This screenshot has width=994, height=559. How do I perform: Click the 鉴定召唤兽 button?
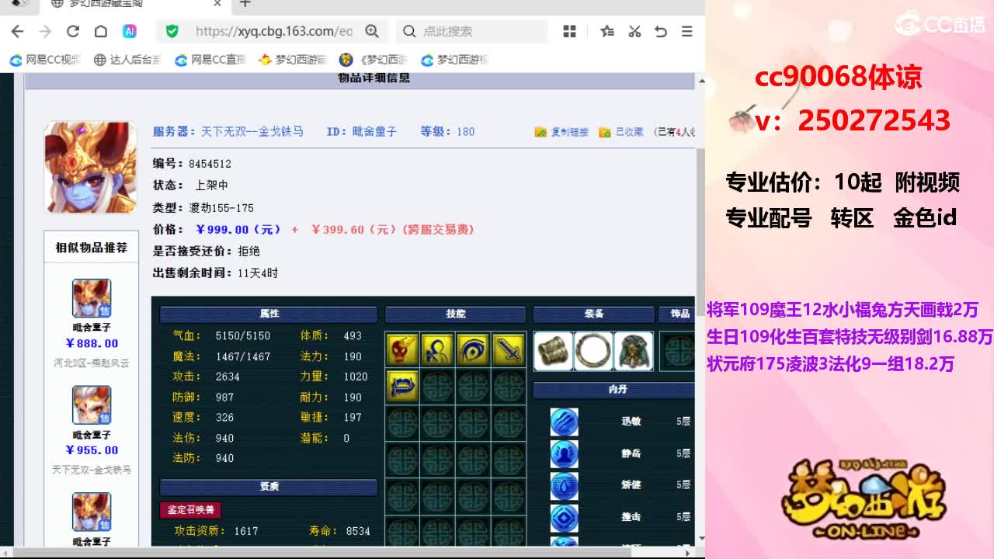tap(191, 509)
